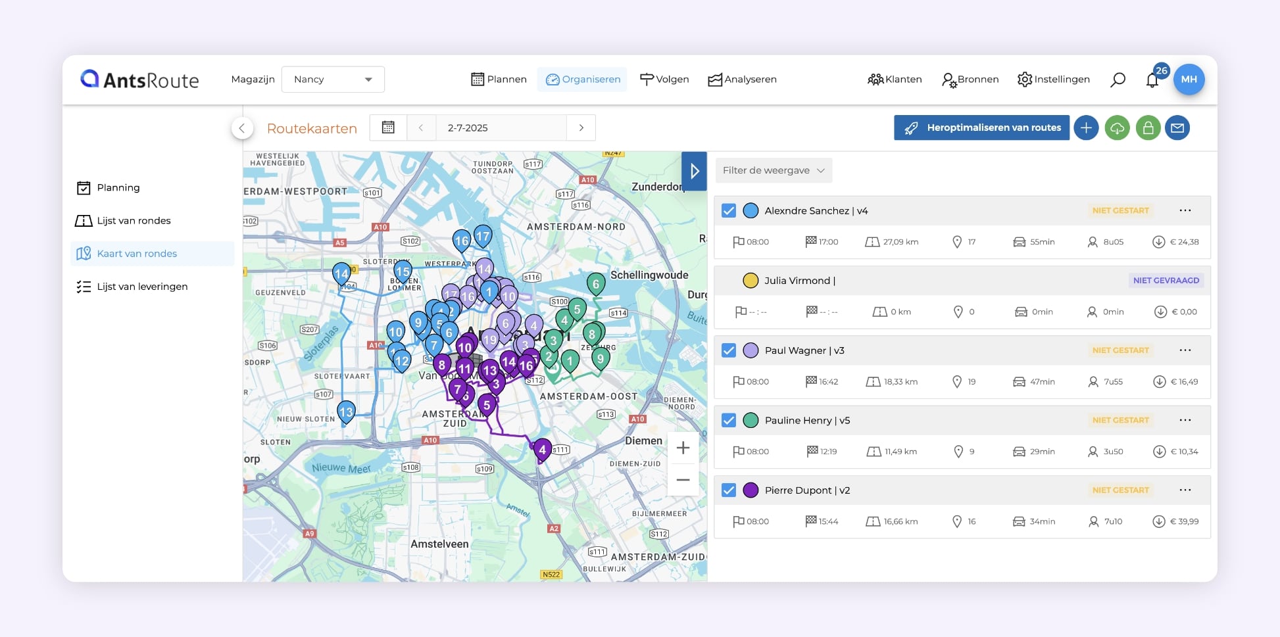This screenshot has width=1280, height=637.
Task: Open the Magazijn Nancy dropdown
Action: (x=333, y=80)
